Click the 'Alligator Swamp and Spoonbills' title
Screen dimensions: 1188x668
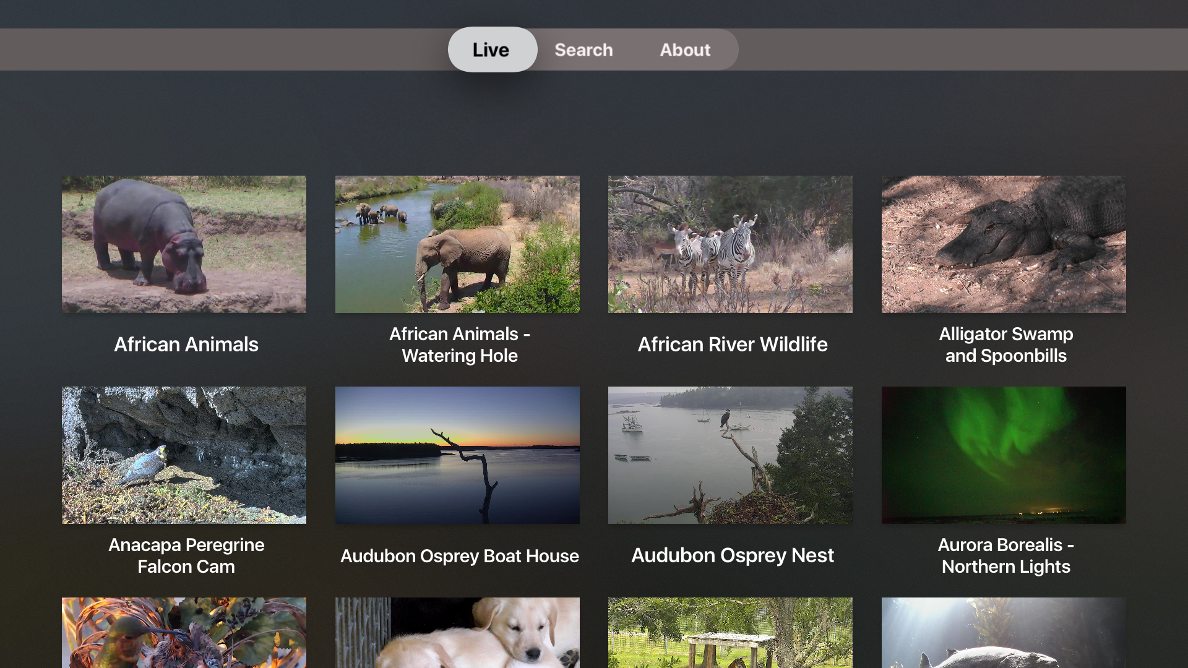(x=1006, y=345)
